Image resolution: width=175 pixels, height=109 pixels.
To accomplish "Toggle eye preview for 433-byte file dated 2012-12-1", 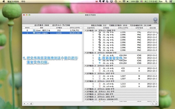I will coord(111,71).
